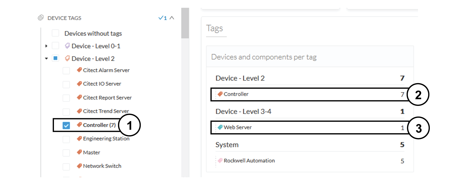The height and width of the screenshot is (185, 463).
Task: Click the orange tag icon next to Citect Alarm Server
Action: (x=79, y=70)
